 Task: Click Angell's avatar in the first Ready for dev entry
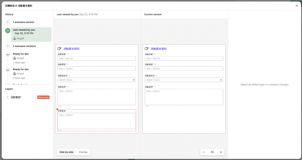click(x=14, y=58)
